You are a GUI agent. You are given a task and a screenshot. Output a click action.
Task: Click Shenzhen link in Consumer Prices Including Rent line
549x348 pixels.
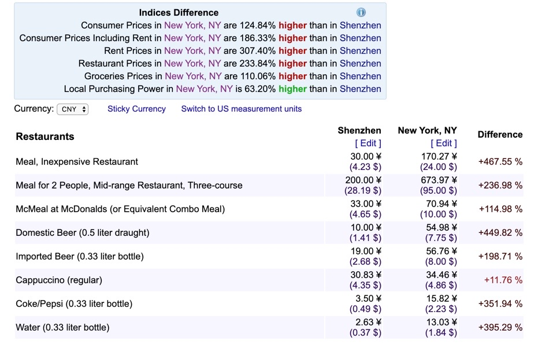[x=360, y=38]
